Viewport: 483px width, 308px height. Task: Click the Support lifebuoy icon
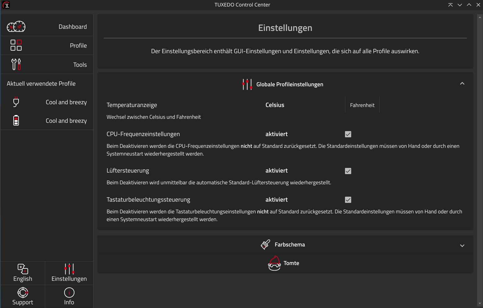tap(23, 292)
